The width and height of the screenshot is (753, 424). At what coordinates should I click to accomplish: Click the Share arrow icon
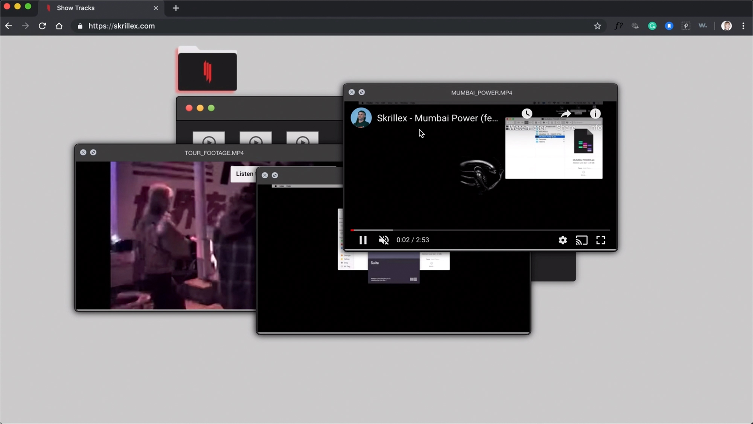tap(566, 114)
